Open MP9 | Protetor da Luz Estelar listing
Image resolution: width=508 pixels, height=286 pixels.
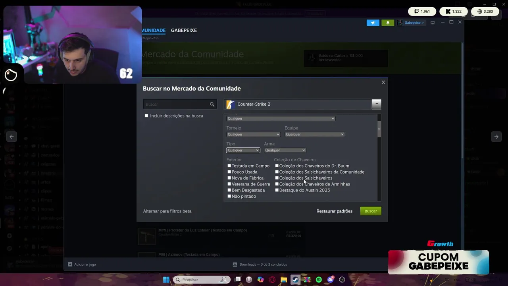[202, 230]
